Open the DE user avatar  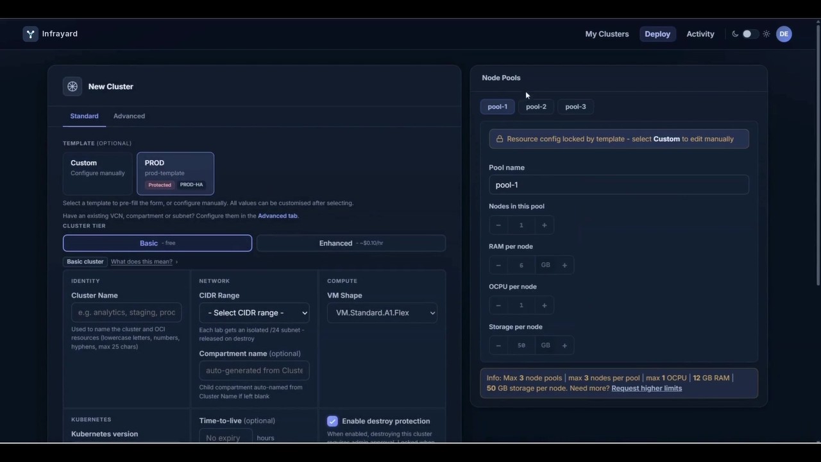784,34
